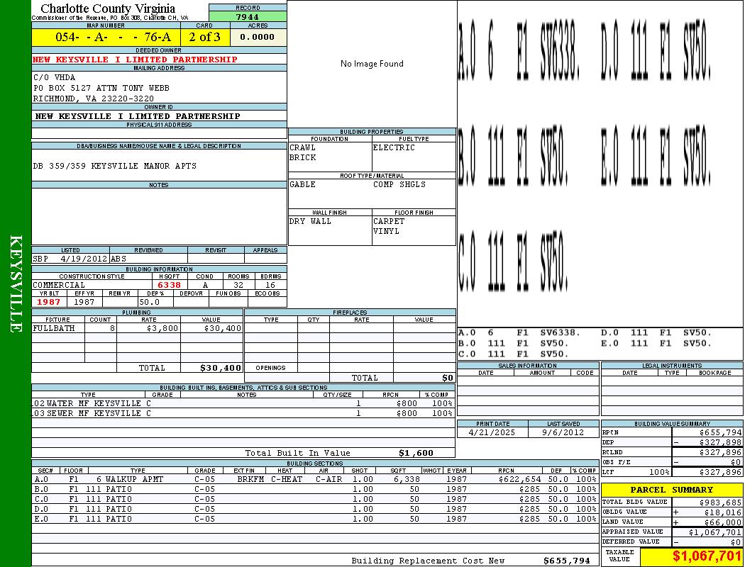Click LAND VALUE $66,000
The height and width of the screenshot is (567, 745).
pos(723,522)
